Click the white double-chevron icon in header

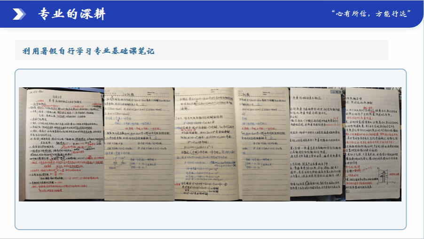[19, 15]
